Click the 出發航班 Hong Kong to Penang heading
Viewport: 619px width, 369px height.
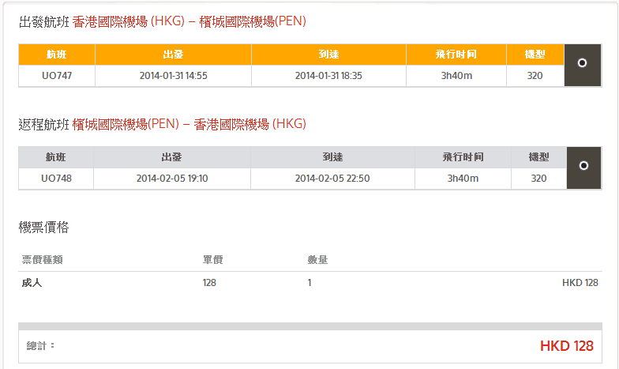point(163,22)
